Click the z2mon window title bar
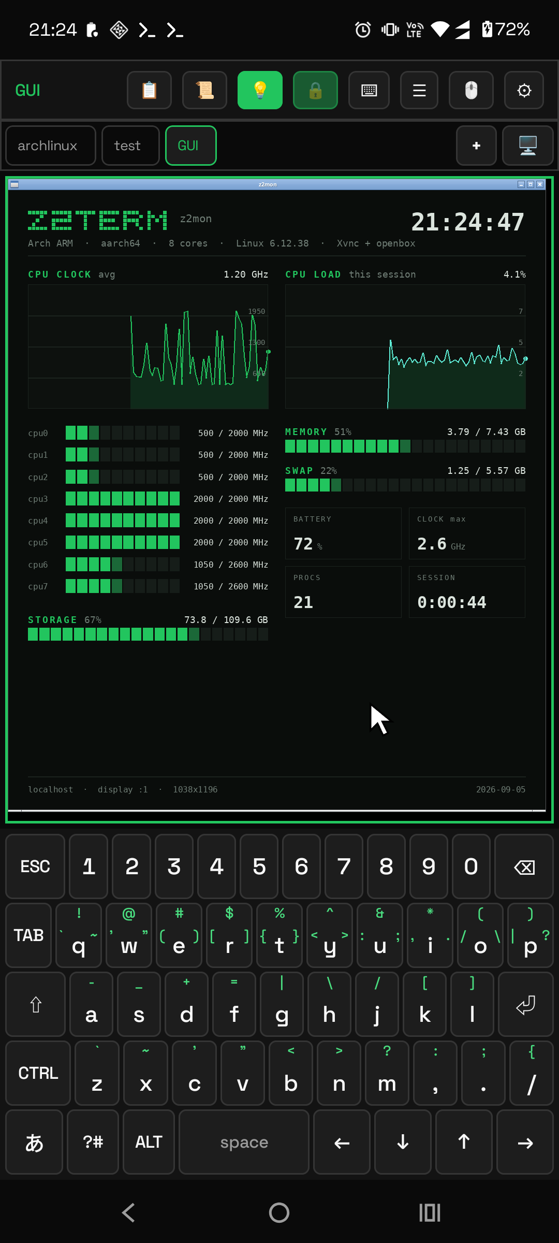The image size is (559, 1243). click(x=268, y=184)
